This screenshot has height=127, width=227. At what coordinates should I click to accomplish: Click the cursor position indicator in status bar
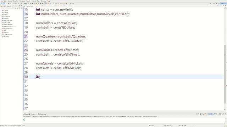(x=183, y=126)
